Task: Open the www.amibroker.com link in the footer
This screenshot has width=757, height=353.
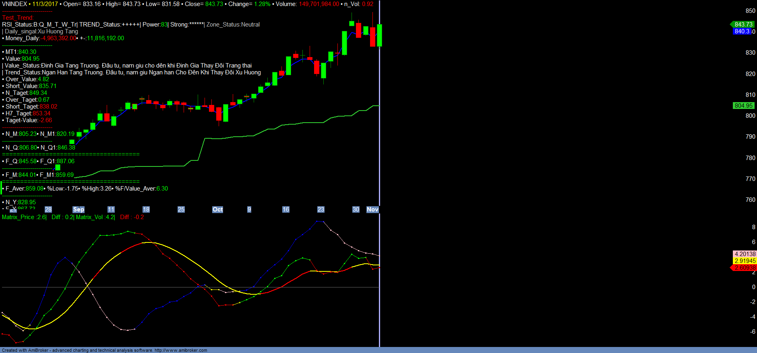Action: [x=181, y=350]
